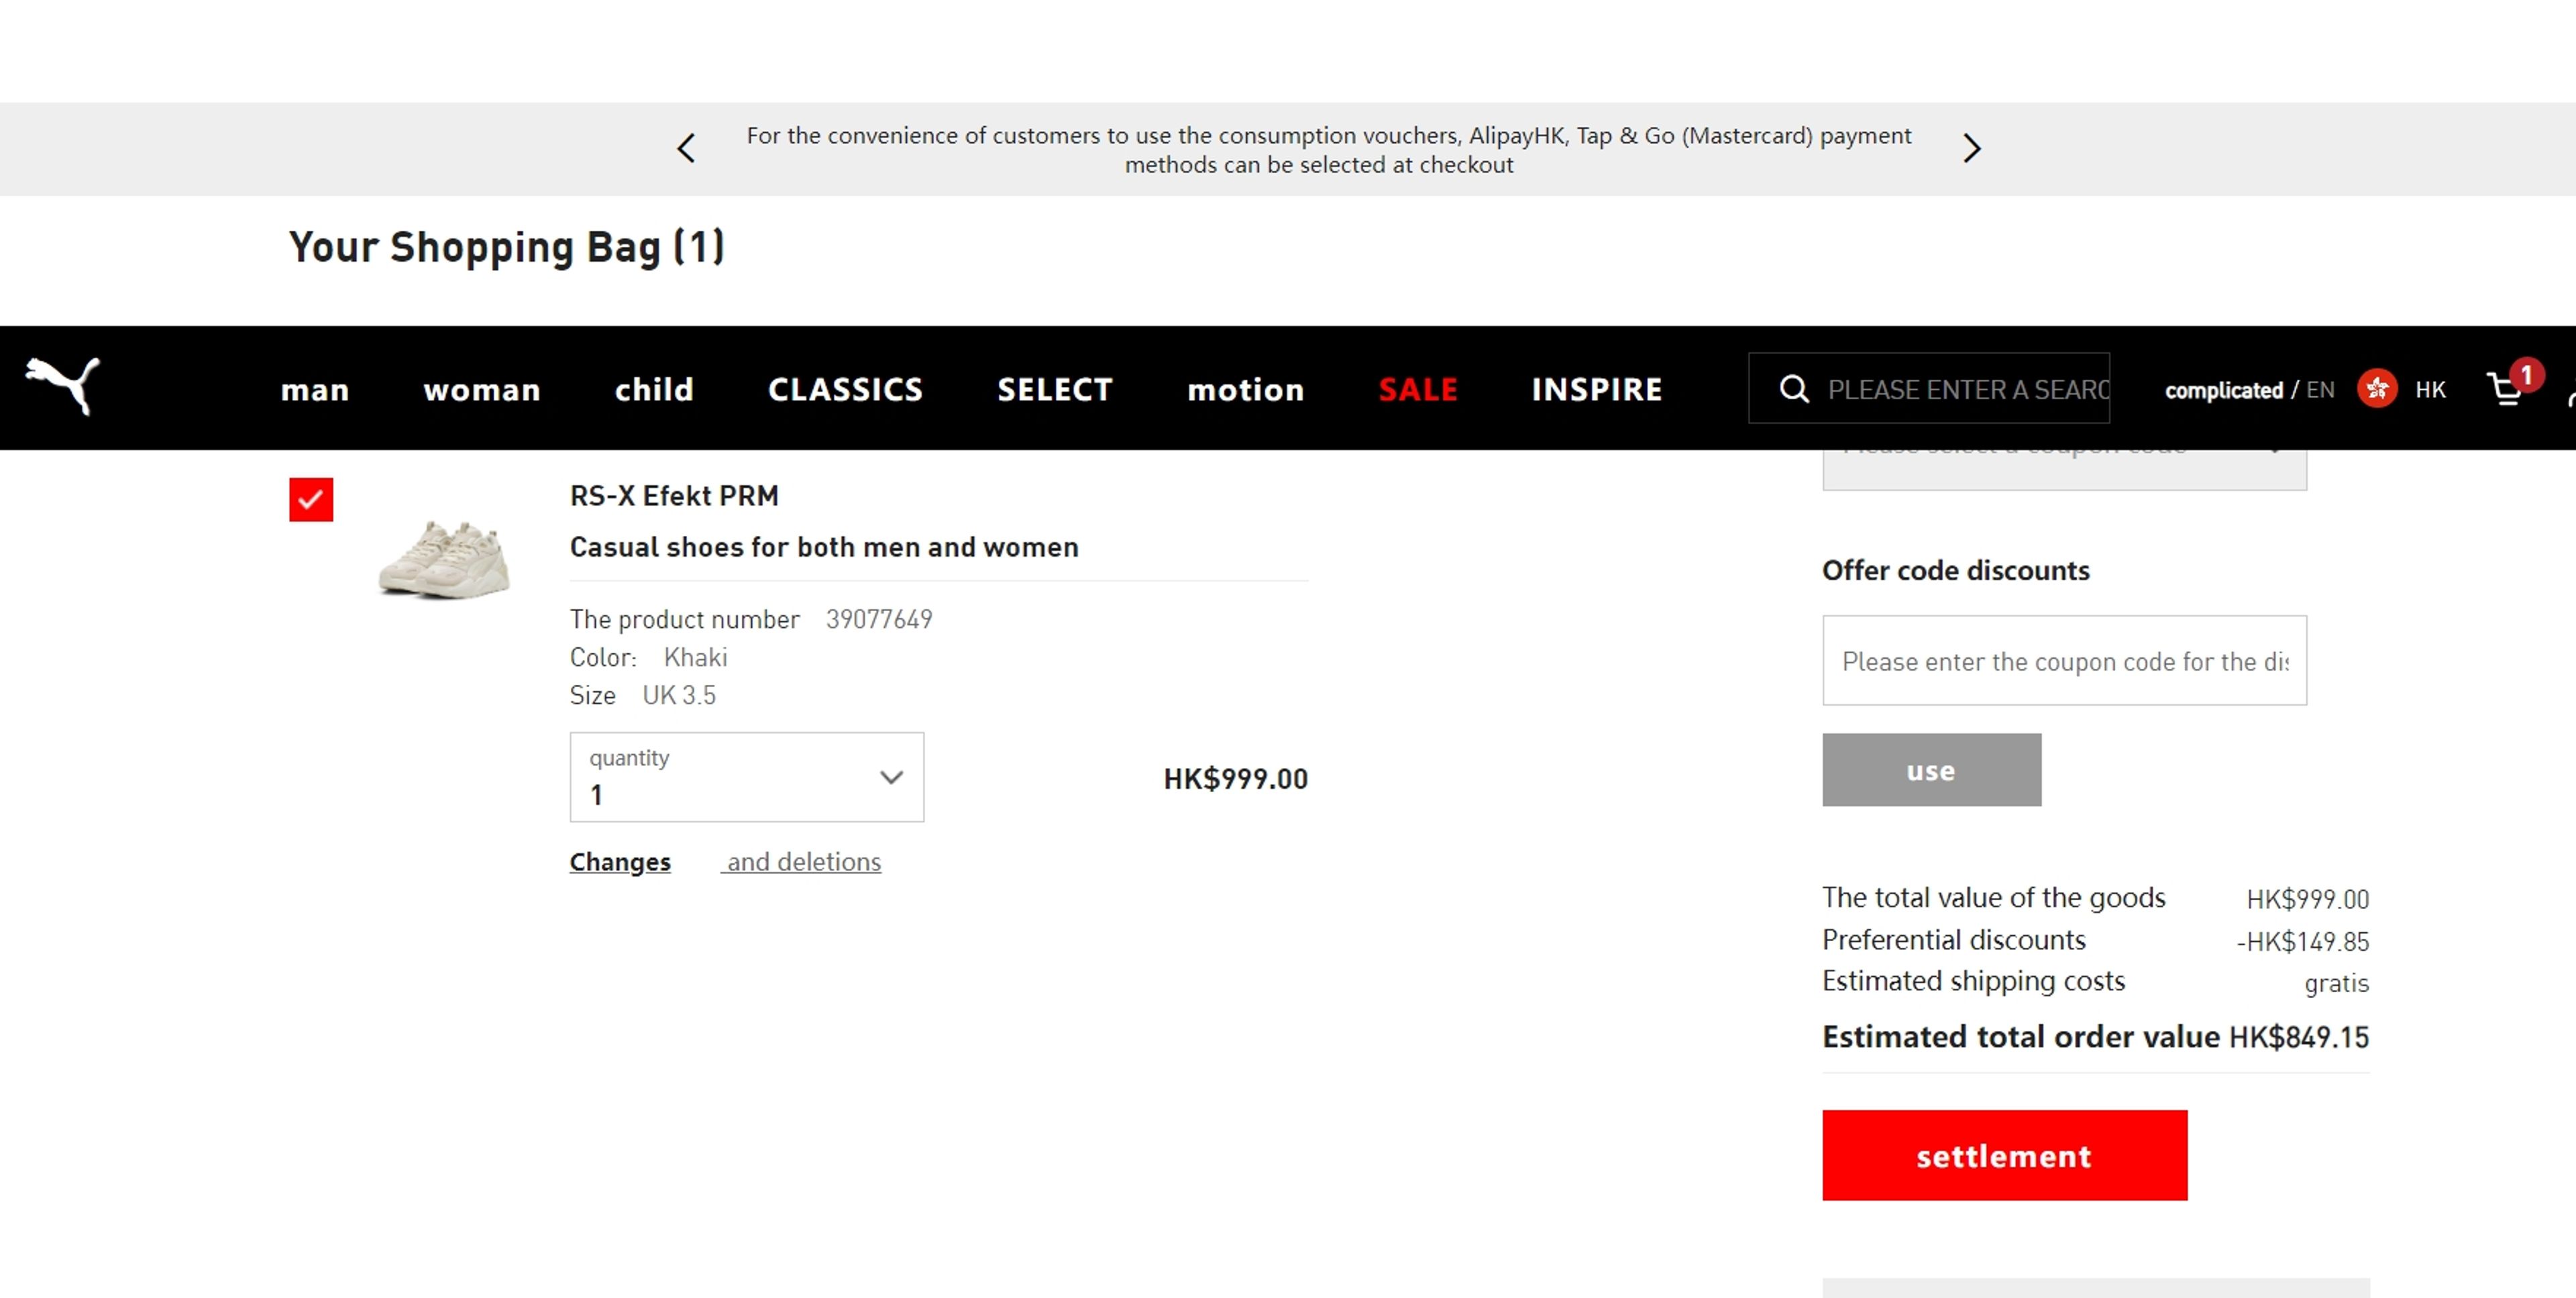The width and height of the screenshot is (2576, 1298).
Task: Open the quantity dropdown
Action: tap(746, 777)
